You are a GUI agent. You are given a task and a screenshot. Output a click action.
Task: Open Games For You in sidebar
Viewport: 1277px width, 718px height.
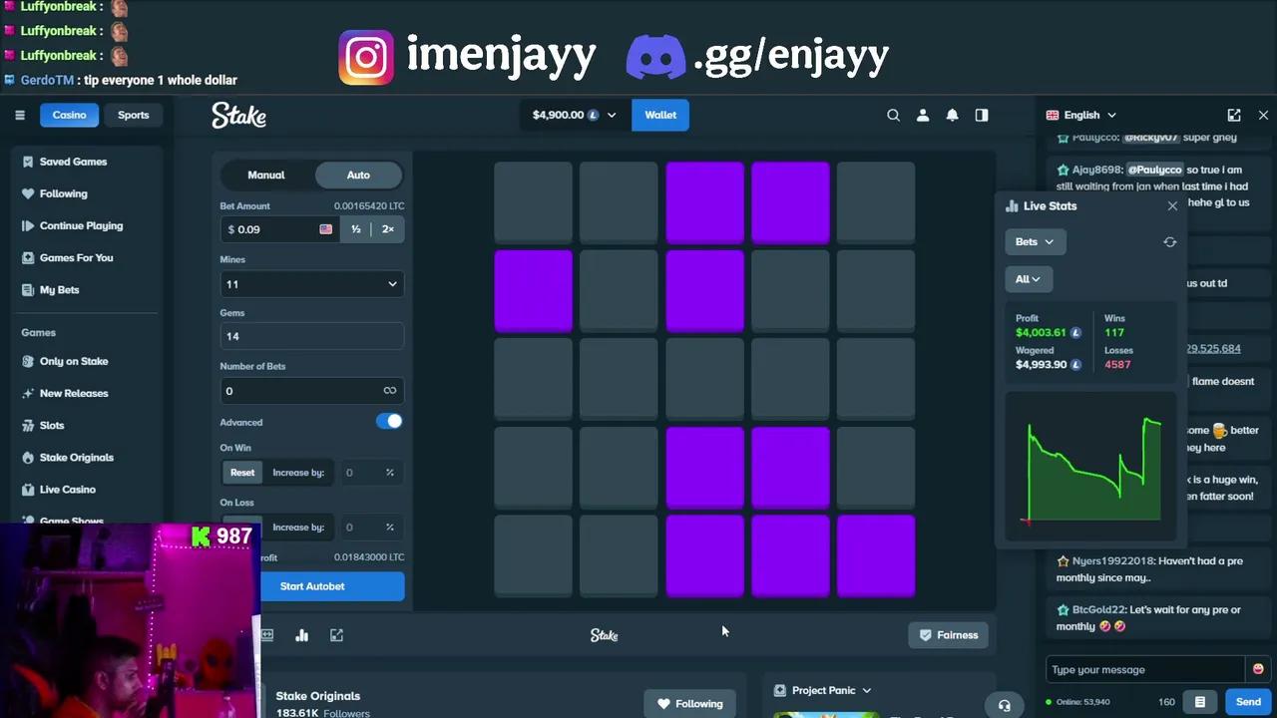coord(85,257)
